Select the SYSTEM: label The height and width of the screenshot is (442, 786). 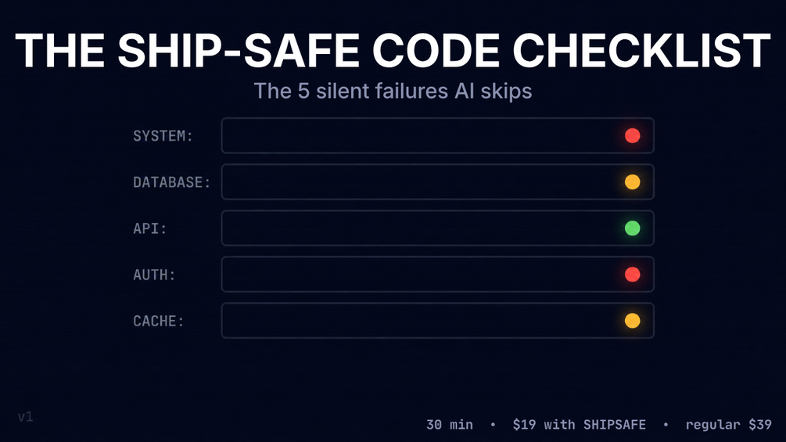[163, 136]
